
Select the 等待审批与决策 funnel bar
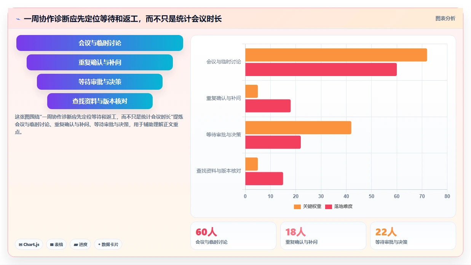[100, 82]
